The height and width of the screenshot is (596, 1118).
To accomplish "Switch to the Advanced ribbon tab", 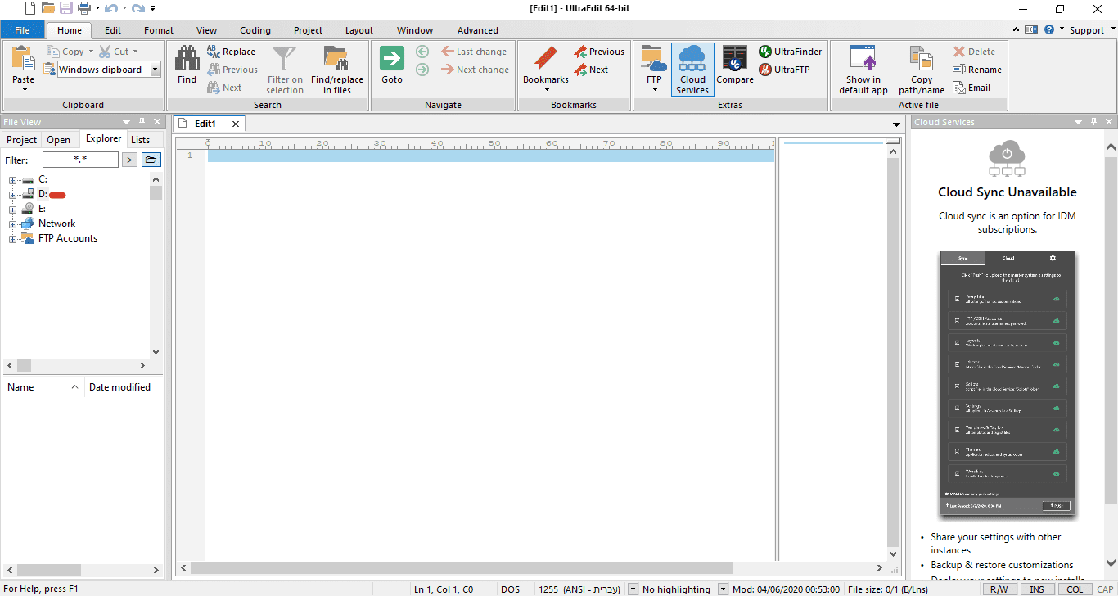I will coord(478,30).
